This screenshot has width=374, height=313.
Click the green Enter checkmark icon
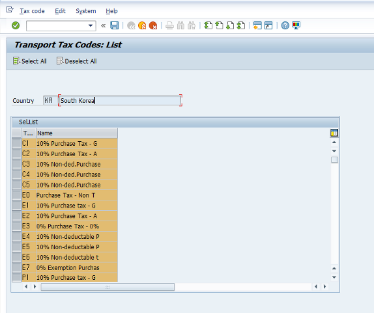pyautogui.click(x=16, y=25)
